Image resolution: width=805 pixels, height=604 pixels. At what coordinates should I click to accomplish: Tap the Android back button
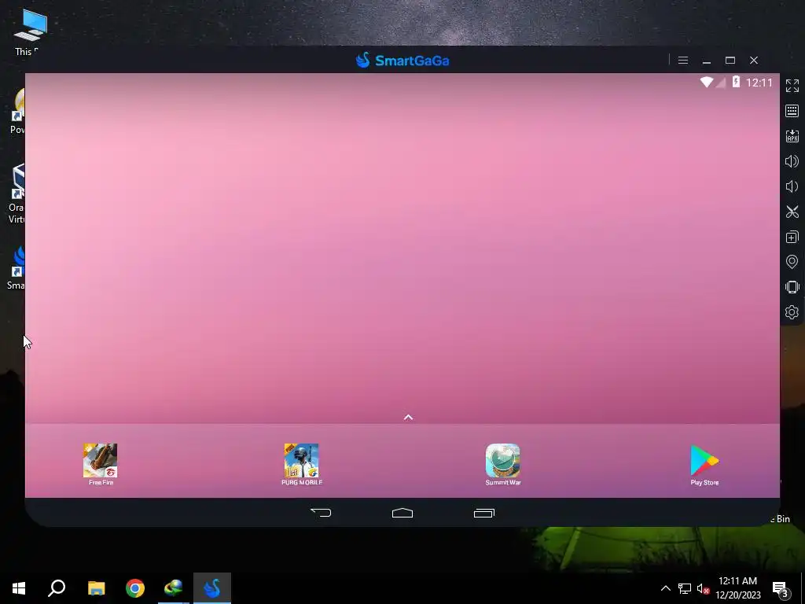point(321,513)
